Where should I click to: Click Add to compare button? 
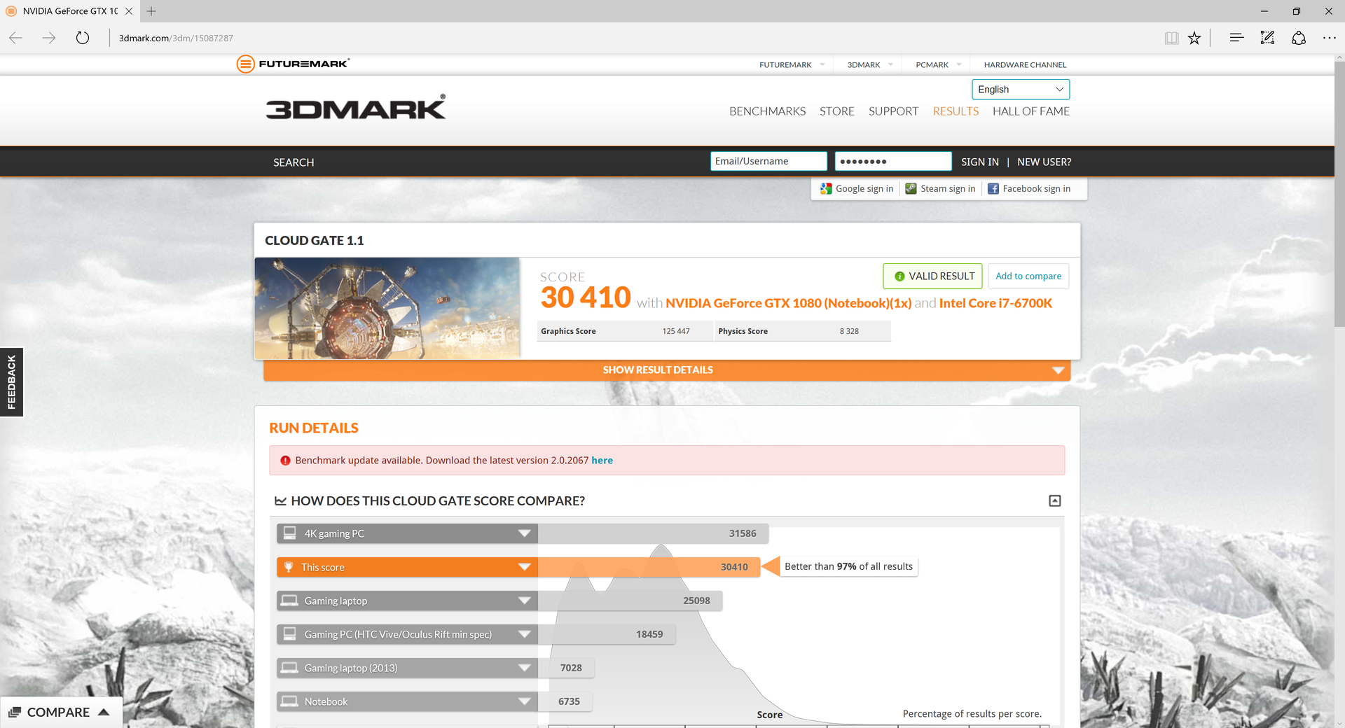[x=1028, y=276]
